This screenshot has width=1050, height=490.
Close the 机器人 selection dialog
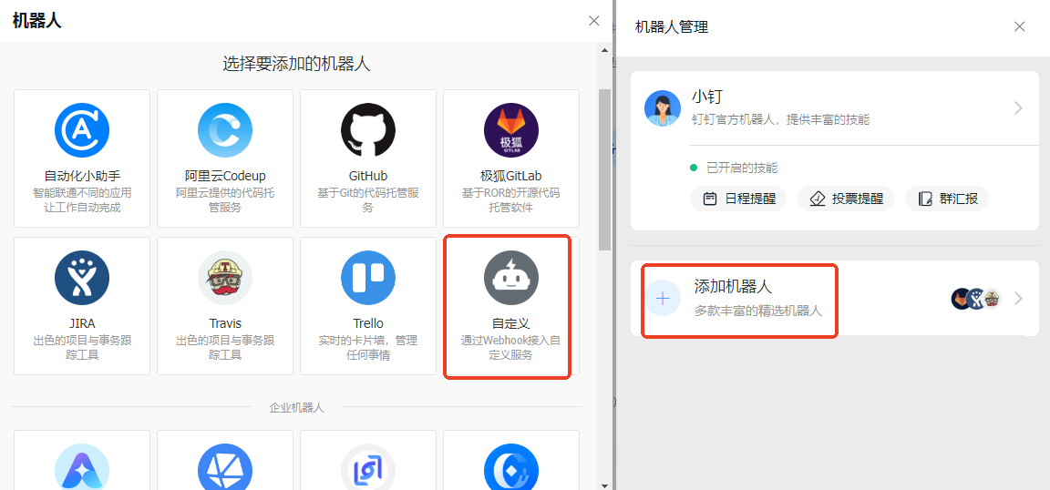(594, 21)
